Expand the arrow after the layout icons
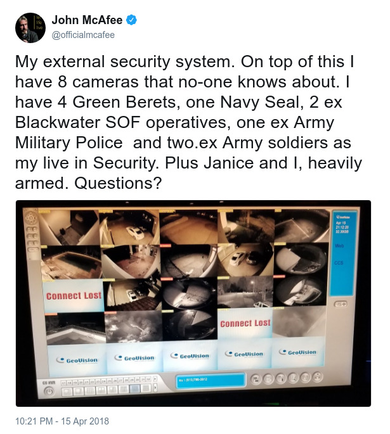Viewport: 390px width, 434px height. 155,388
